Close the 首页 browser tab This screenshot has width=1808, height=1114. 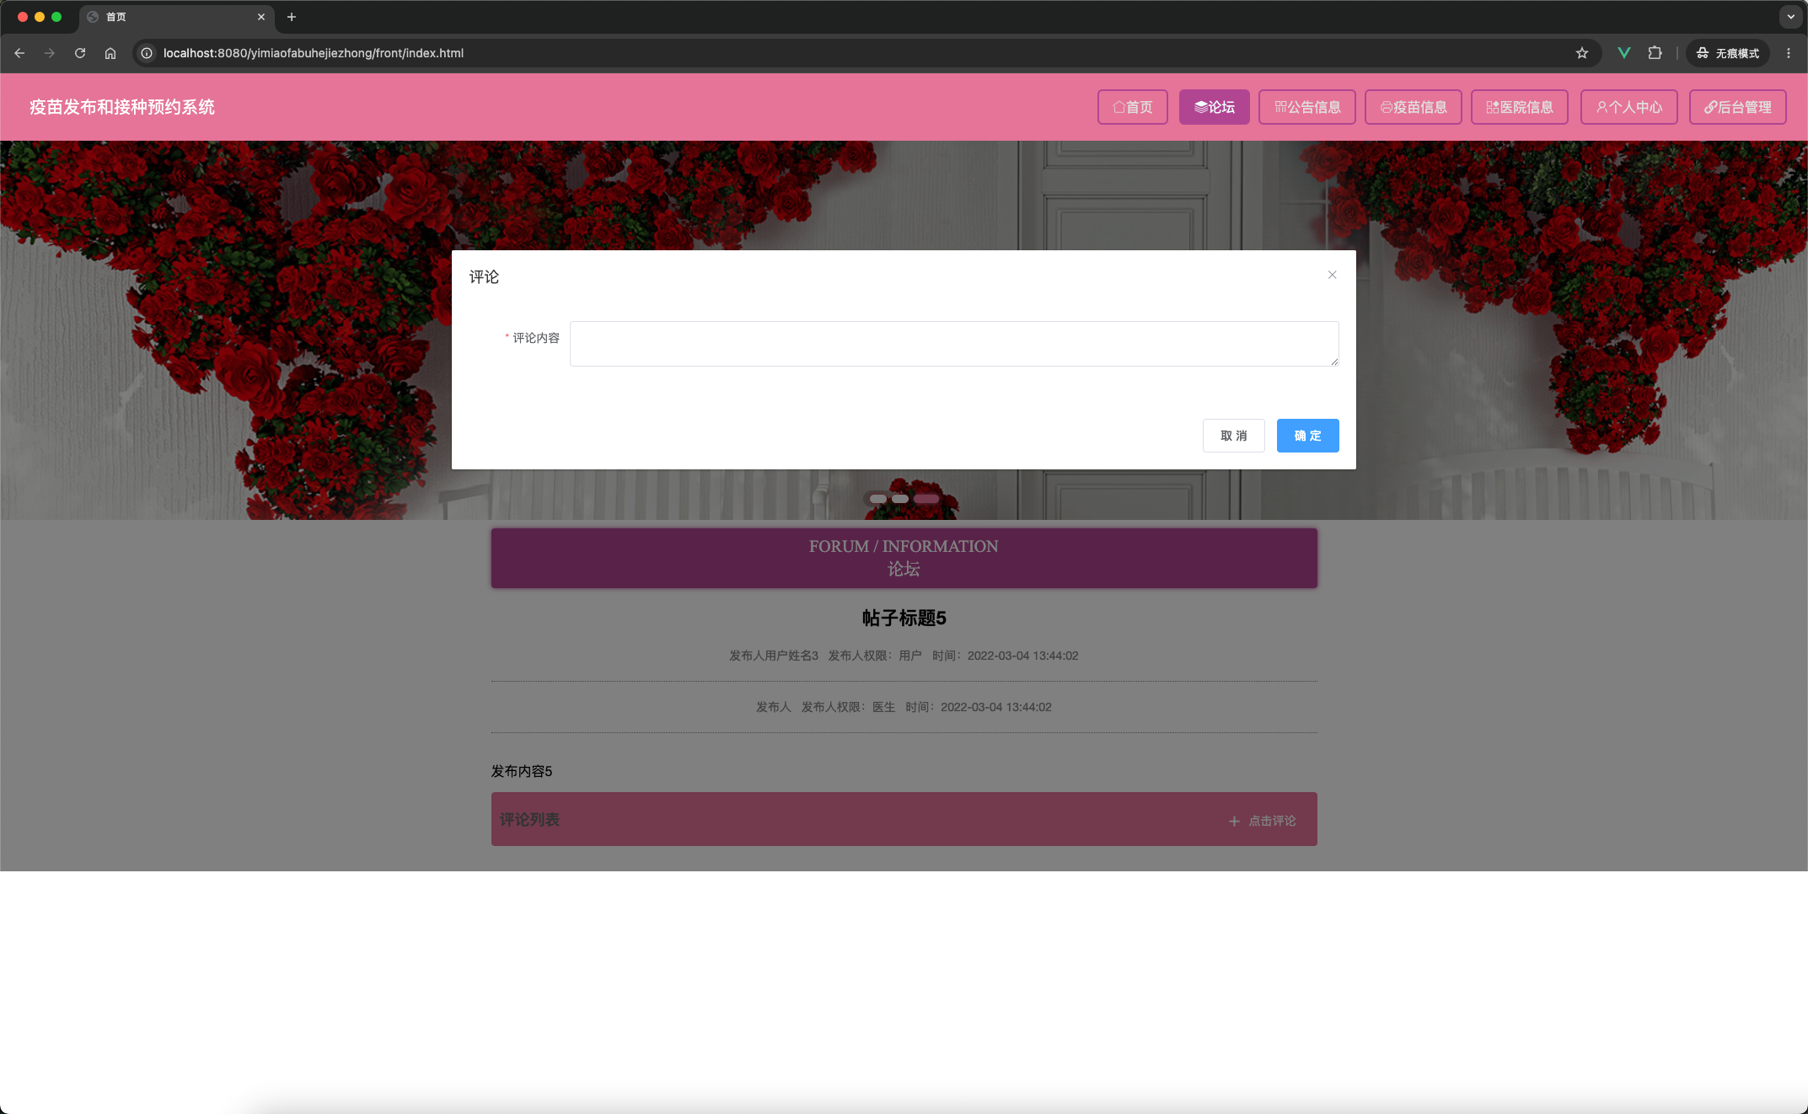click(x=261, y=17)
